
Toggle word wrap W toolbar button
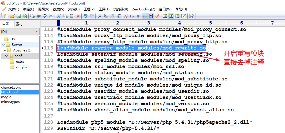[138, 16]
